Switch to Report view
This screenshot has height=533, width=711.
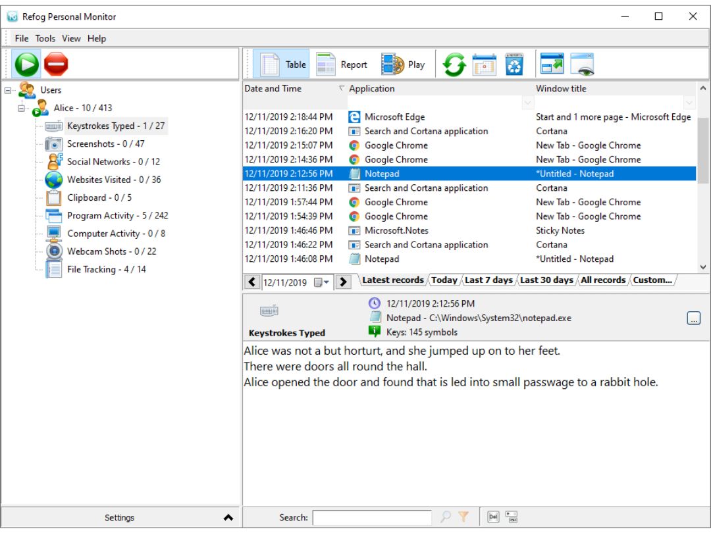(342, 64)
